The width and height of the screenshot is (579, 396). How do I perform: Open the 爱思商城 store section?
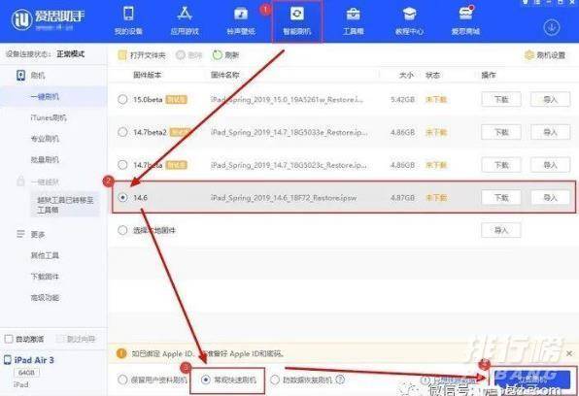tap(465, 21)
